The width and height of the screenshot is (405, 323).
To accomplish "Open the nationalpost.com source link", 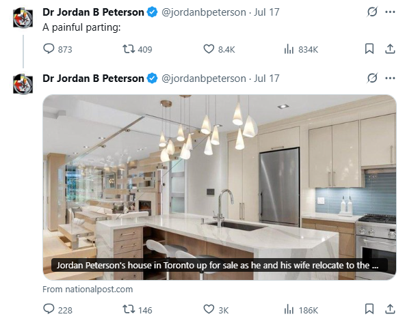I will pos(88,290).
